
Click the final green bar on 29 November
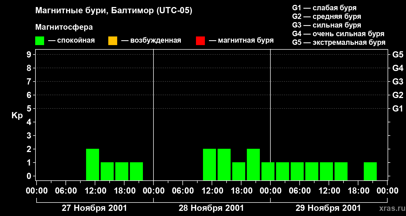click(x=370, y=171)
